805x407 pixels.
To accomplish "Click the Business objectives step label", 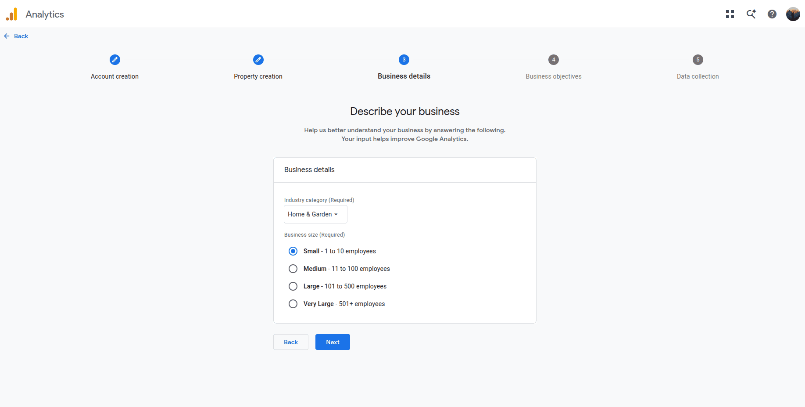I will (x=554, y=76).
